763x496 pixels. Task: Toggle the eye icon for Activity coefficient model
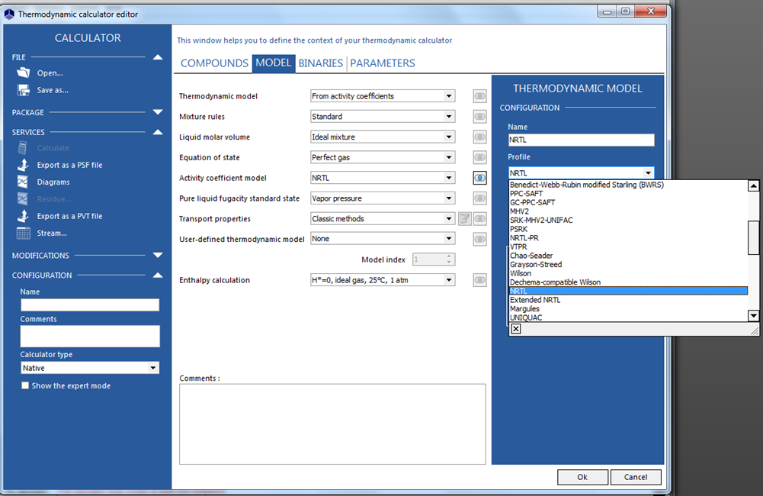click(x=479, y=178)
